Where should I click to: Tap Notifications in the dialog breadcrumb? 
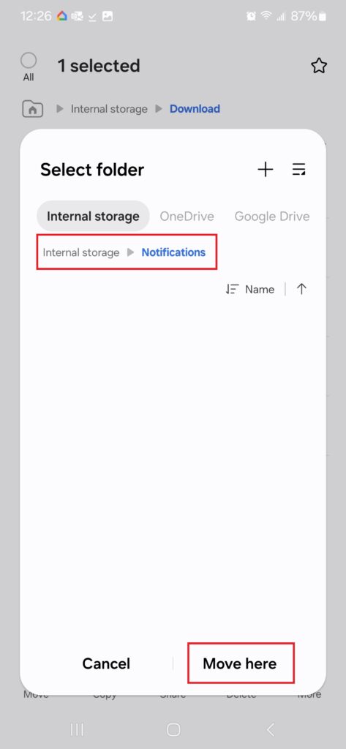173,252
